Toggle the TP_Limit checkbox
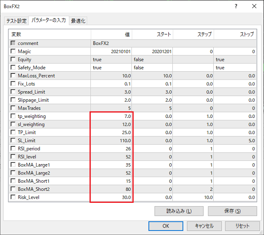This screenshot has width=264, height=235. tap(13, 132)
